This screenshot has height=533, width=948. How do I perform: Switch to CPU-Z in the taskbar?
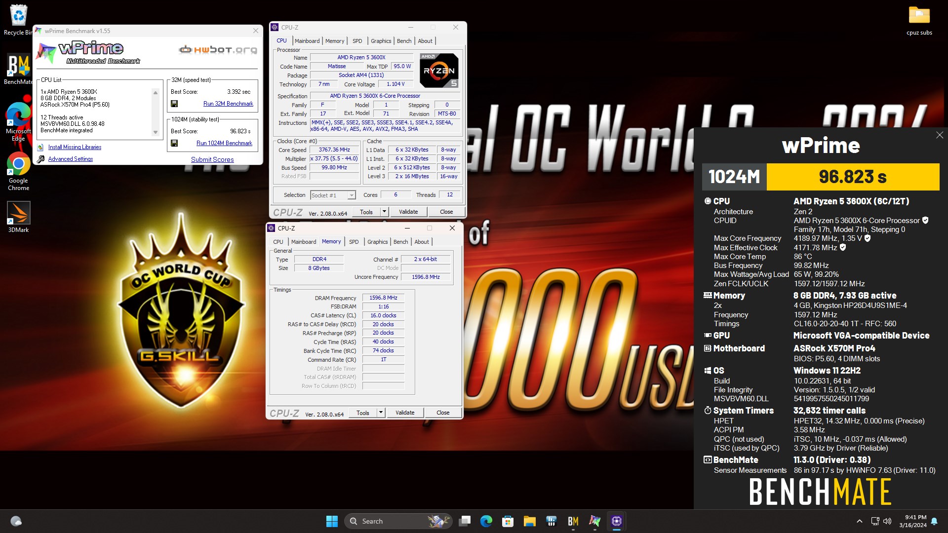[616, 521]
